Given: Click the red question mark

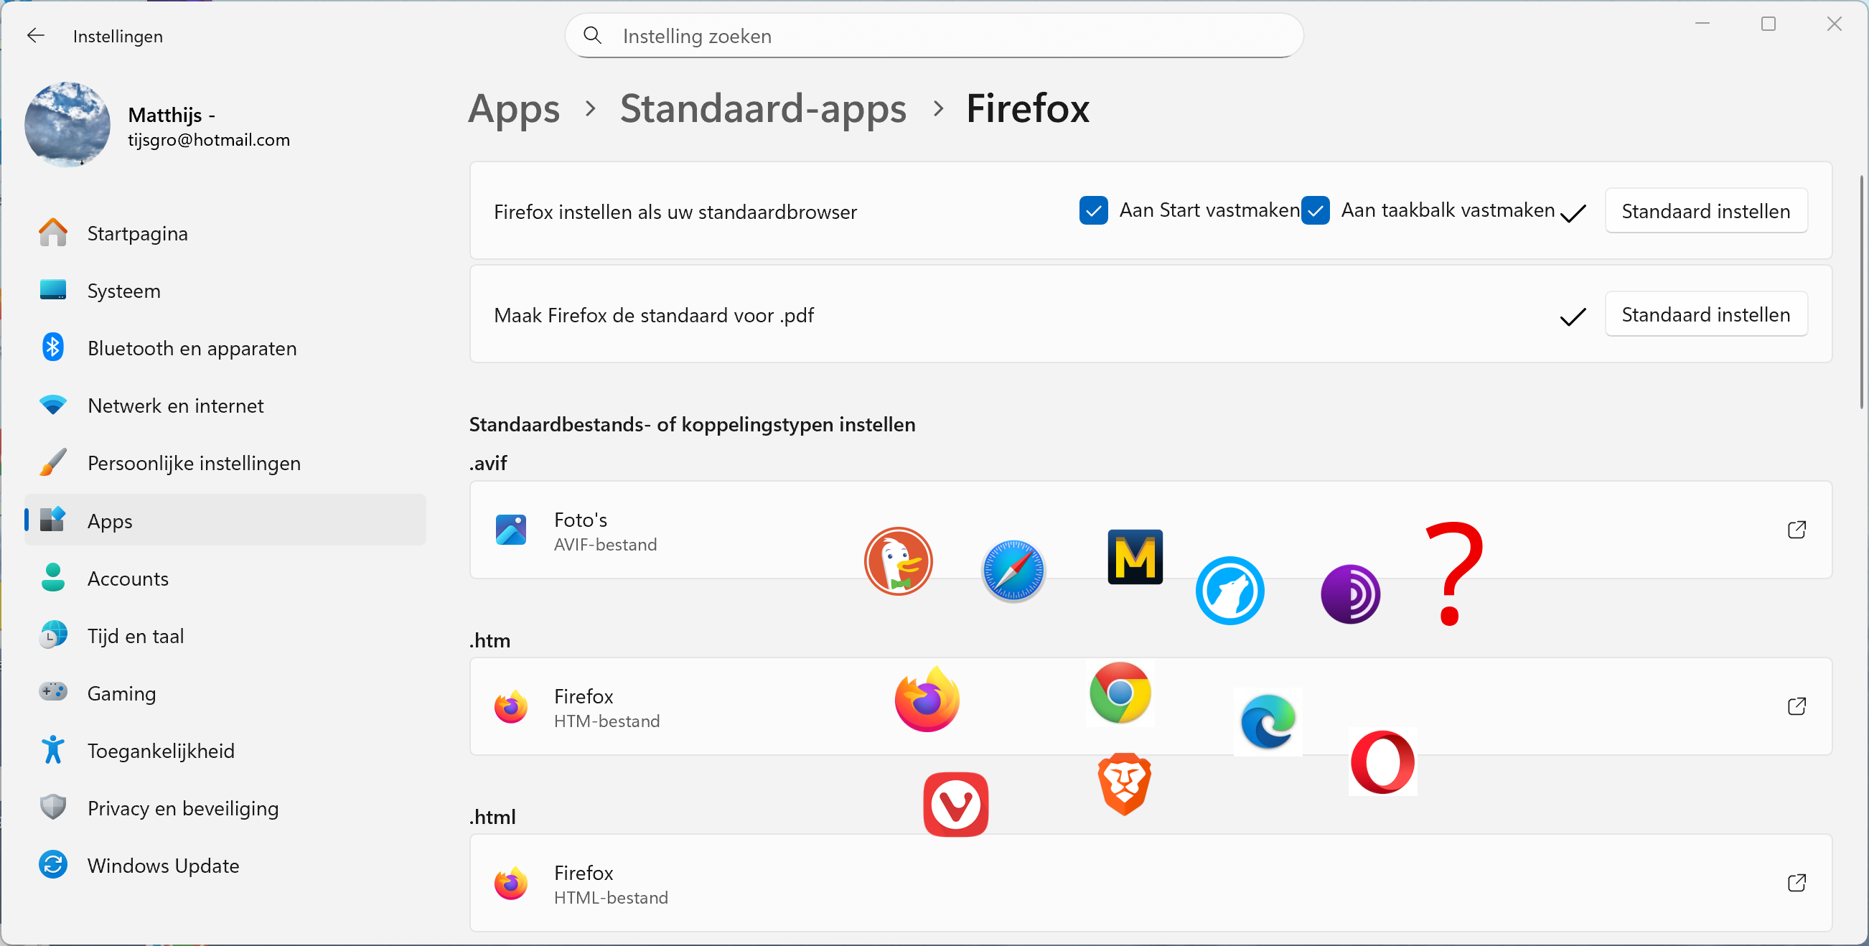Looking at the screenshot, I should point(1453,573).
